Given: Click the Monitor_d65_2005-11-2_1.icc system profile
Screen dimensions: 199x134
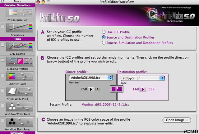Looking at the screenshot, I should pyautogui.click(x=105, y=105).
